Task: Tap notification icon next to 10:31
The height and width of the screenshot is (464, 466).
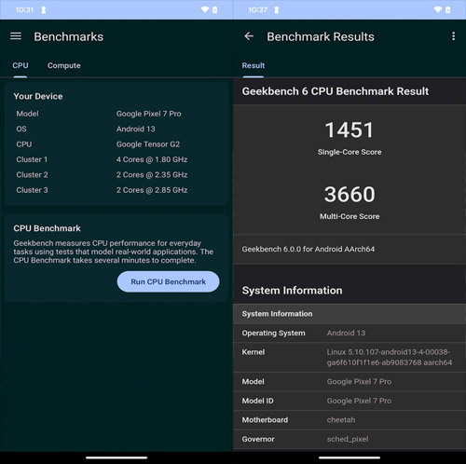Action: click(44, 10)
